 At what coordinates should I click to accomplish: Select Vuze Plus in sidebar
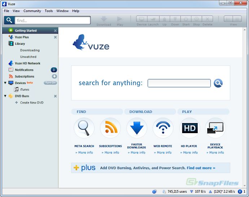(x=30, y=37)
